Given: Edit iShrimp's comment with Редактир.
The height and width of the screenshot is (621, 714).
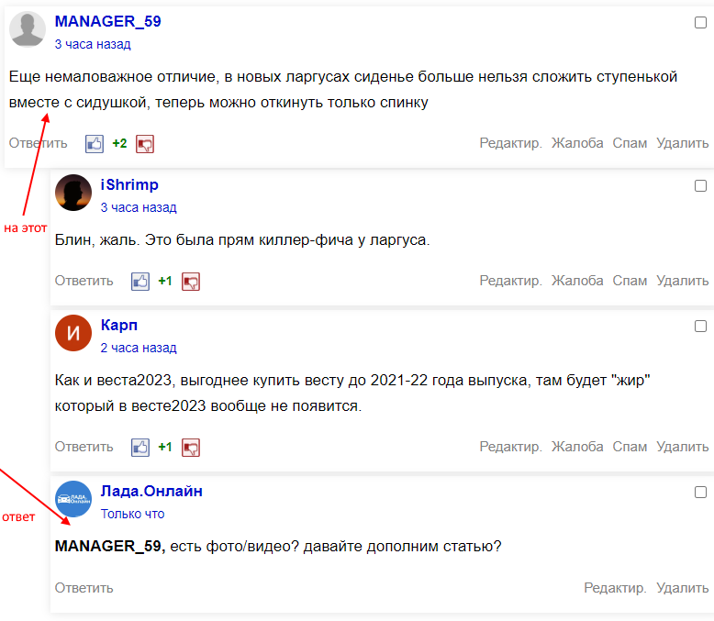Looking at the screenshot, I should pos(511,281).
